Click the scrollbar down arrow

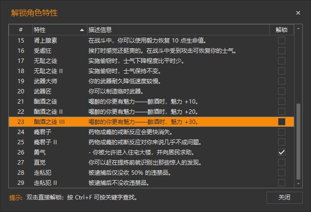pyautogui.click(x=298, y=184)
